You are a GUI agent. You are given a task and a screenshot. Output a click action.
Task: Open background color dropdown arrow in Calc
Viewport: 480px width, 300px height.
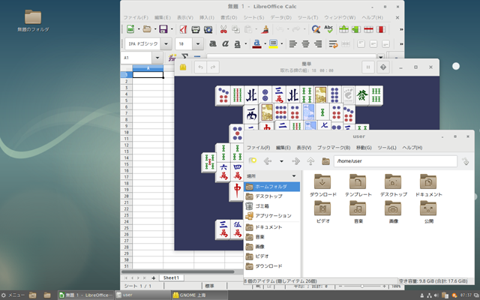(281, 43)
